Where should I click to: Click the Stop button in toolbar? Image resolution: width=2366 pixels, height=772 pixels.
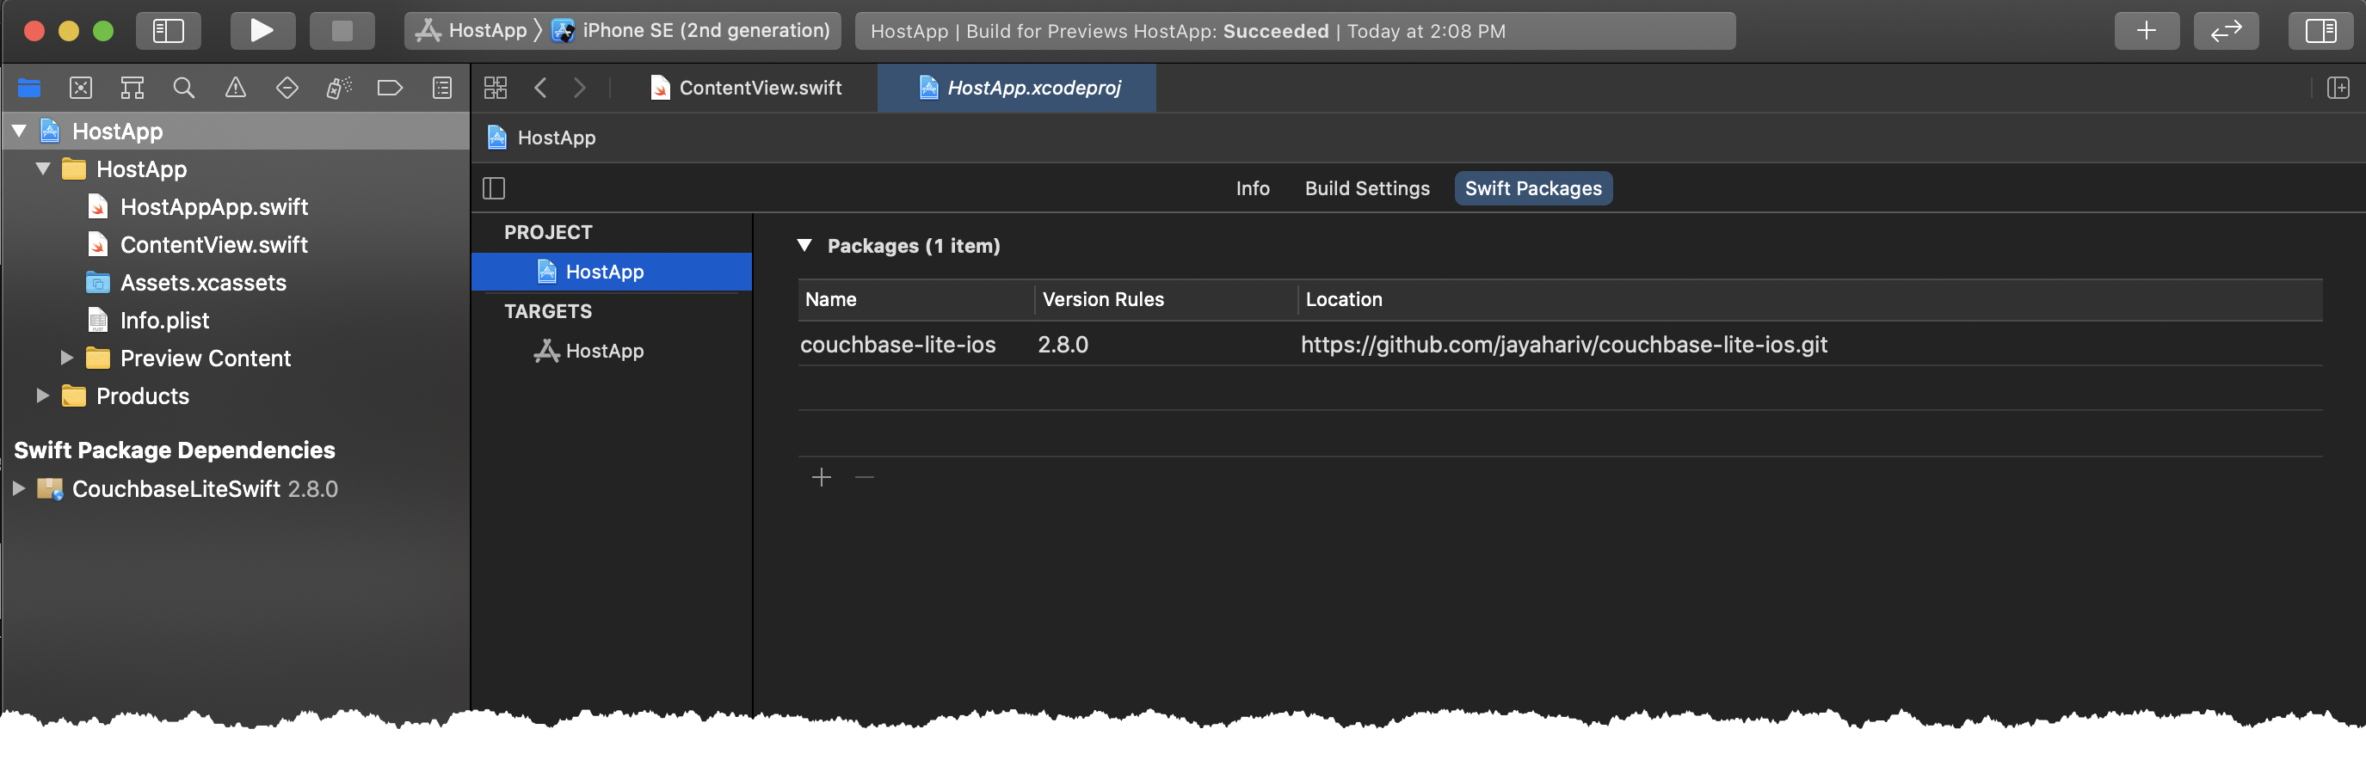(x=342, y=31)
